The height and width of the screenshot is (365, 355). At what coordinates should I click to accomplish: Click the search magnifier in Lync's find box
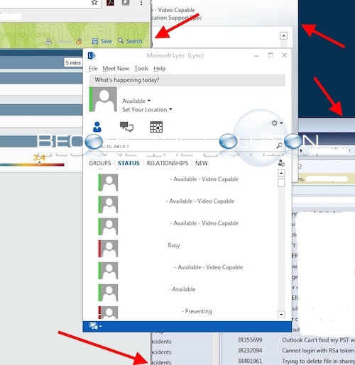click(x=280, y=145)
